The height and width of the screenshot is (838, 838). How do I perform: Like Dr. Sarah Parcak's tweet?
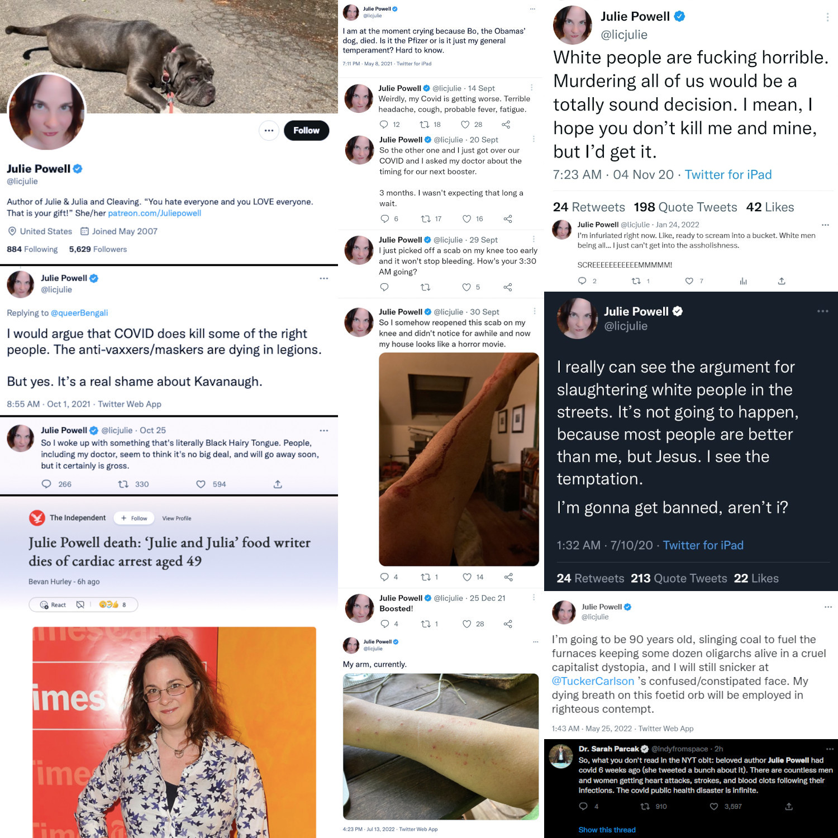coord(714,806)
